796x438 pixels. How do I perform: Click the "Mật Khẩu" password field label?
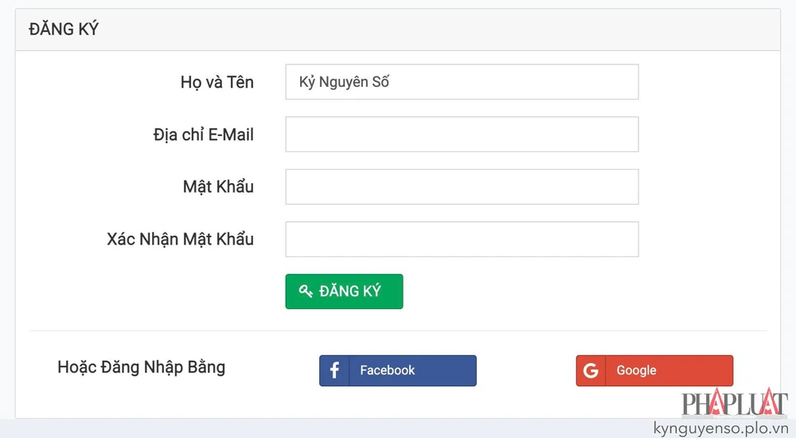218,187
